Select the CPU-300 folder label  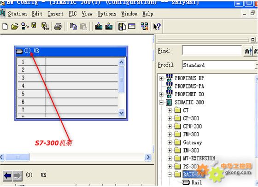click(193, 126)
